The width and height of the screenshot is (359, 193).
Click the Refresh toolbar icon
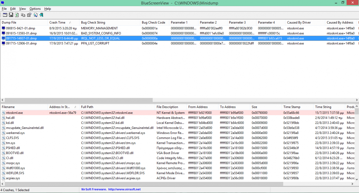(x=17, y=15)
